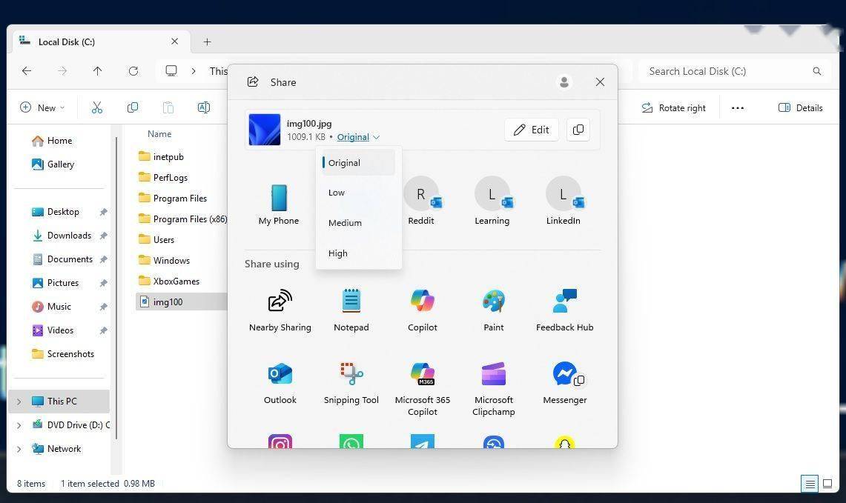Viewport: 846px width, 503px height.
Task: Select the img100 file in list
Action: pos(181,302)
